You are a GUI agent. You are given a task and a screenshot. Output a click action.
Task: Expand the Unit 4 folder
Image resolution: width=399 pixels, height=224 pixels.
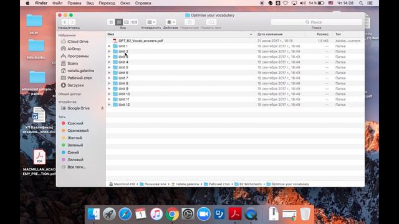pyautogui.click(x=109, y=62)
